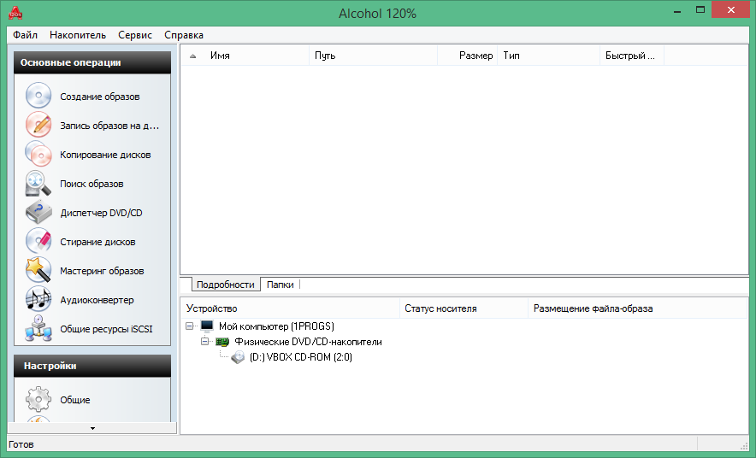The image size is (756, 458).
Task: Collapse the Настройки panel header
Action: pos(92,366)
